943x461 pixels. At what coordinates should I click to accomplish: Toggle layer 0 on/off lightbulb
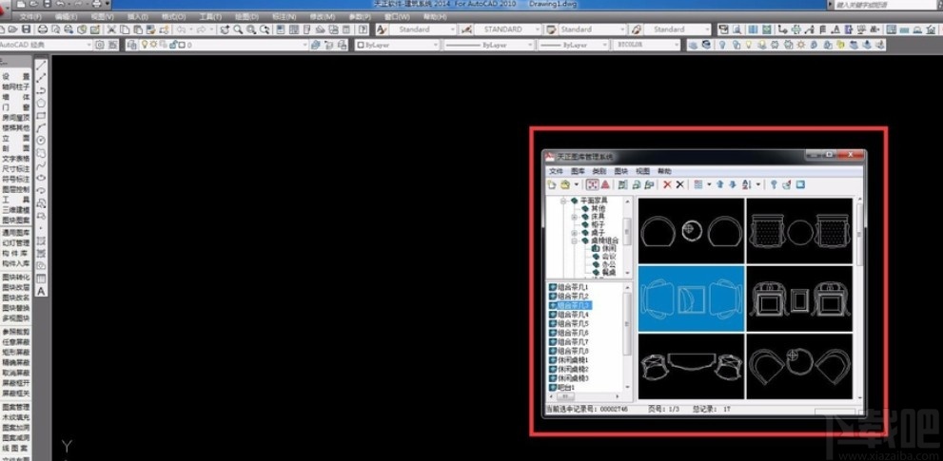tap(145, 45)
